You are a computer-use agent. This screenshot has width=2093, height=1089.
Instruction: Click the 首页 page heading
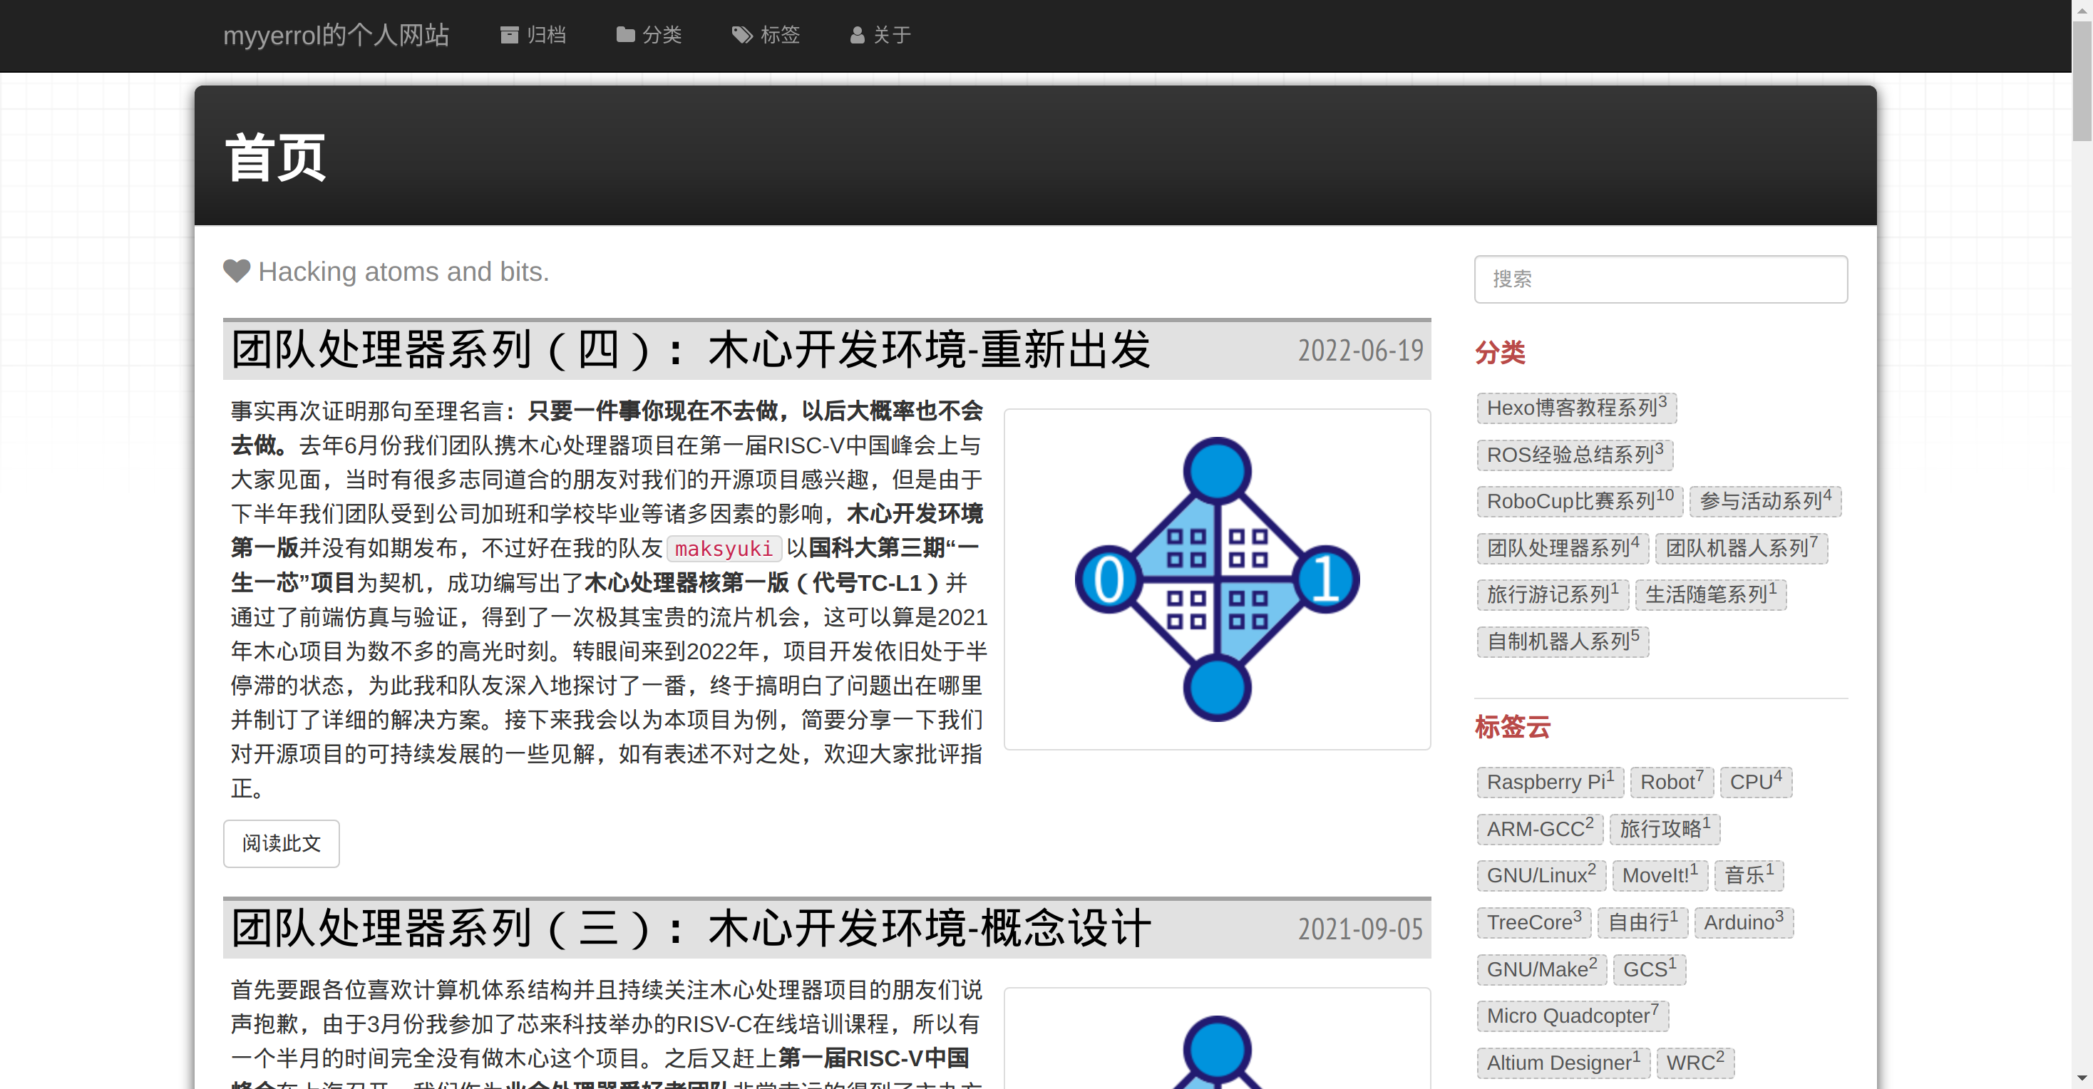coord(275,158)
